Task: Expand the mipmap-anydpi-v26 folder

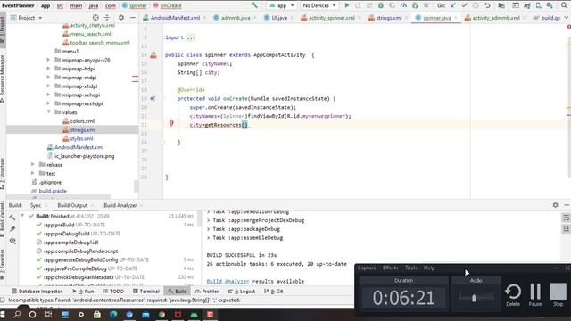Action: coord(48,60)
